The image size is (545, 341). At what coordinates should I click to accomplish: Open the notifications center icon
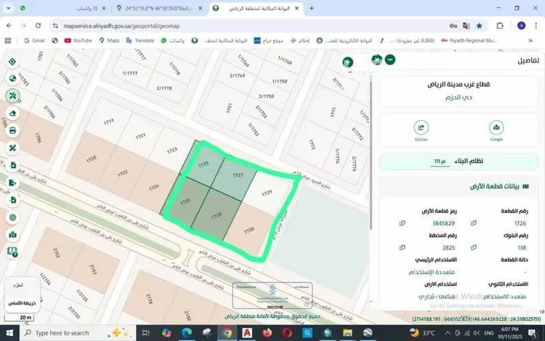point(533,333)
